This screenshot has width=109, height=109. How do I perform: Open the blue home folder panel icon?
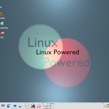click(9, 106)
